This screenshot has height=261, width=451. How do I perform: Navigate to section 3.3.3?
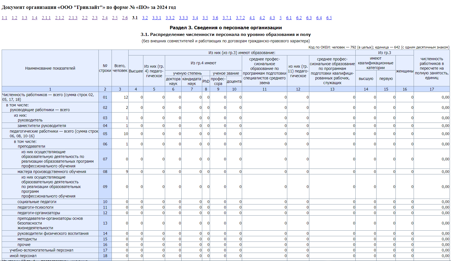point(184,18)
